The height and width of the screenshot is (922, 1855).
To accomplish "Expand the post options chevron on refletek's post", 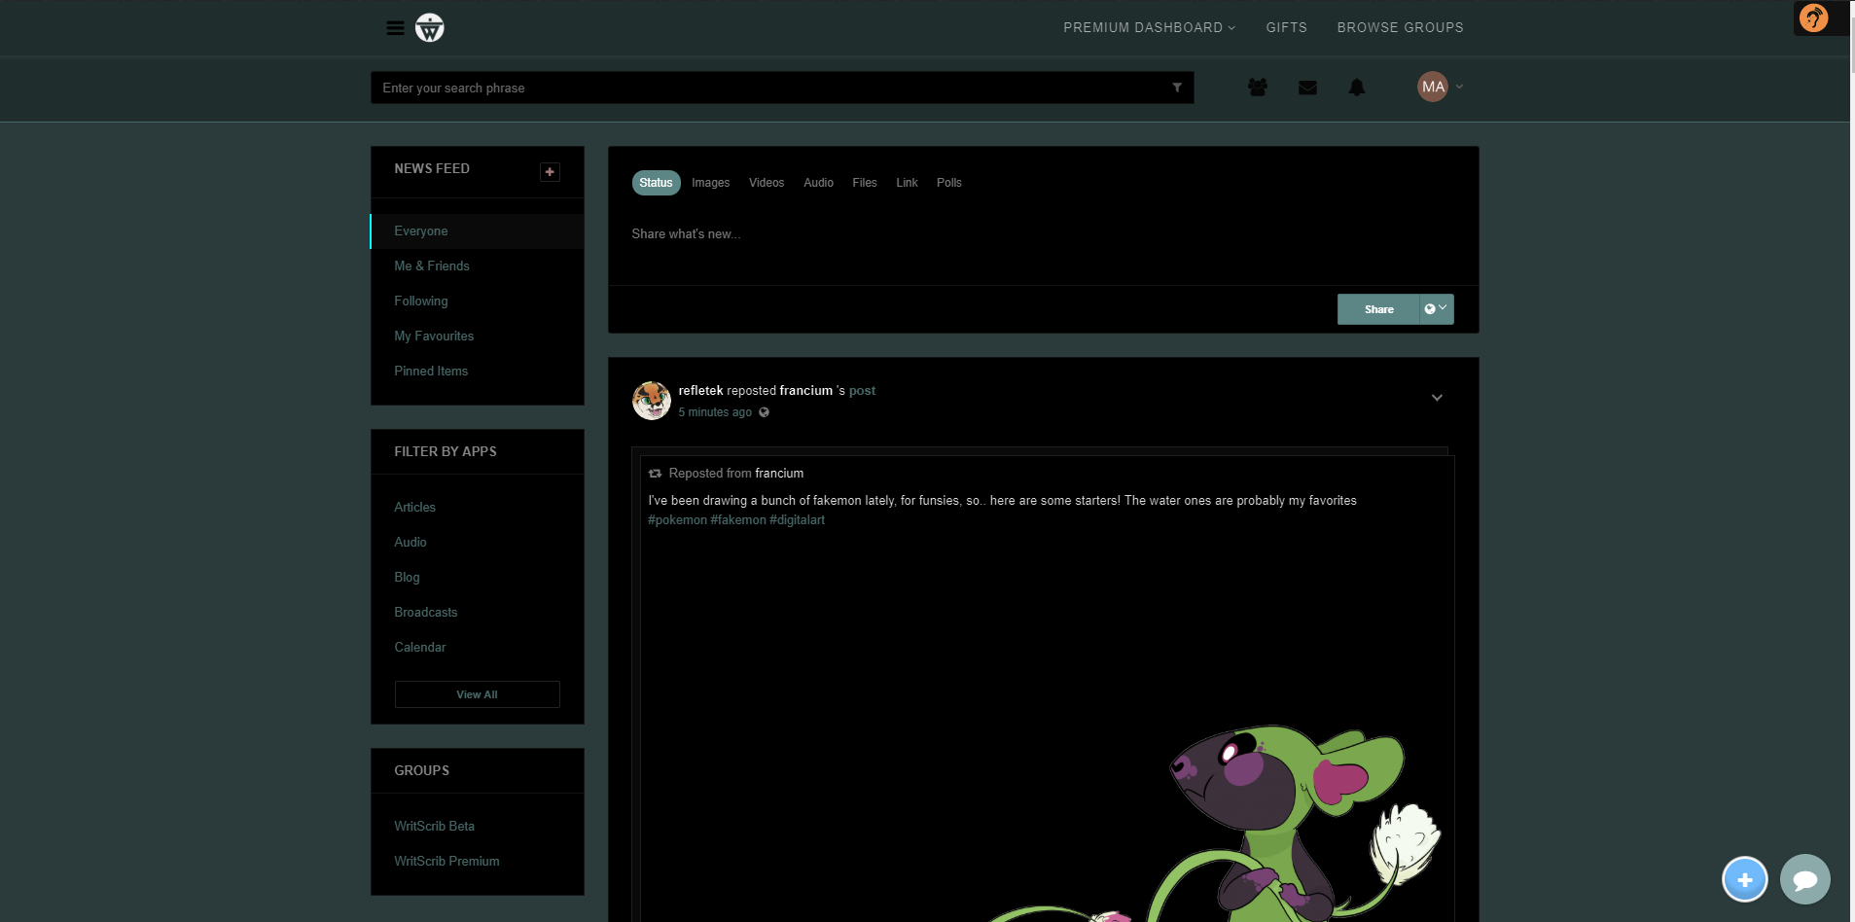I will point(1437,398).
